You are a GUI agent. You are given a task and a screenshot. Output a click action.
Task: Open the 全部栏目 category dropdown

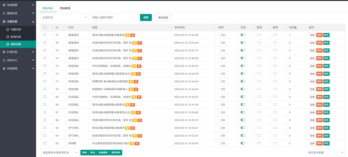[x=64, y=17]
